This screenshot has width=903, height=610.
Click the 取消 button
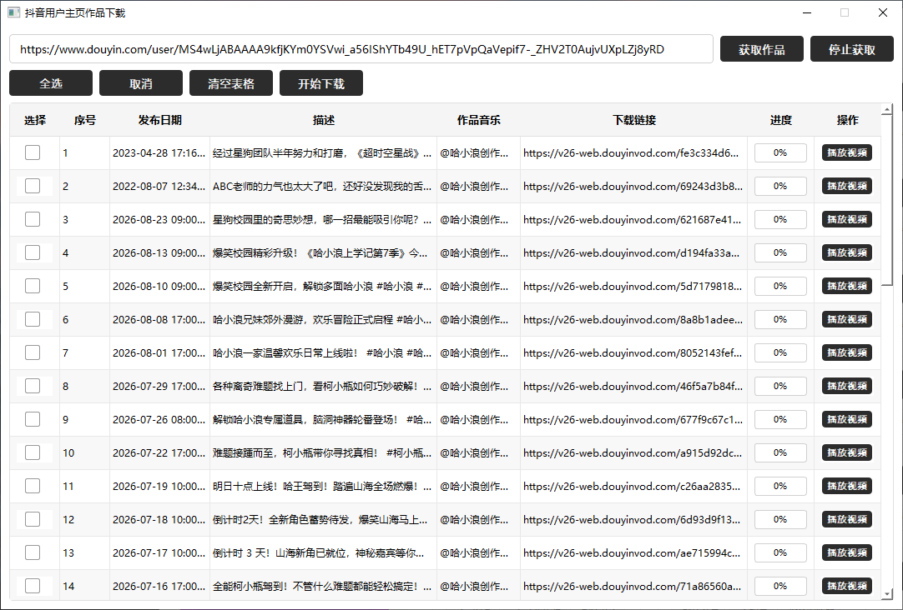tap(141, 83)
